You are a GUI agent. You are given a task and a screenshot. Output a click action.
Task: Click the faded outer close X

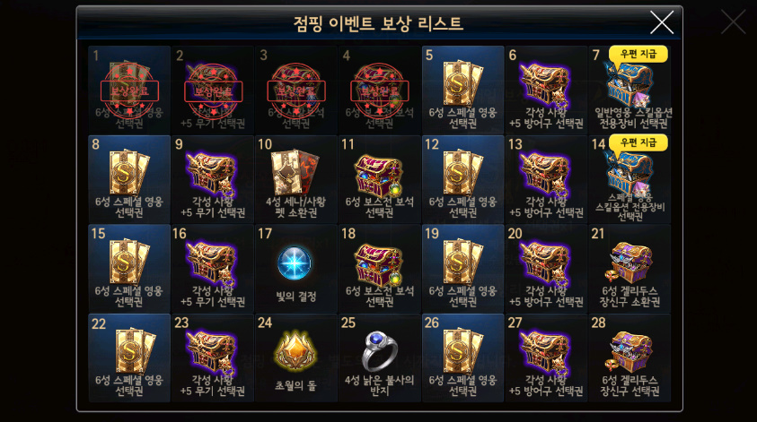pyautogui.click(x=734, y=22)
